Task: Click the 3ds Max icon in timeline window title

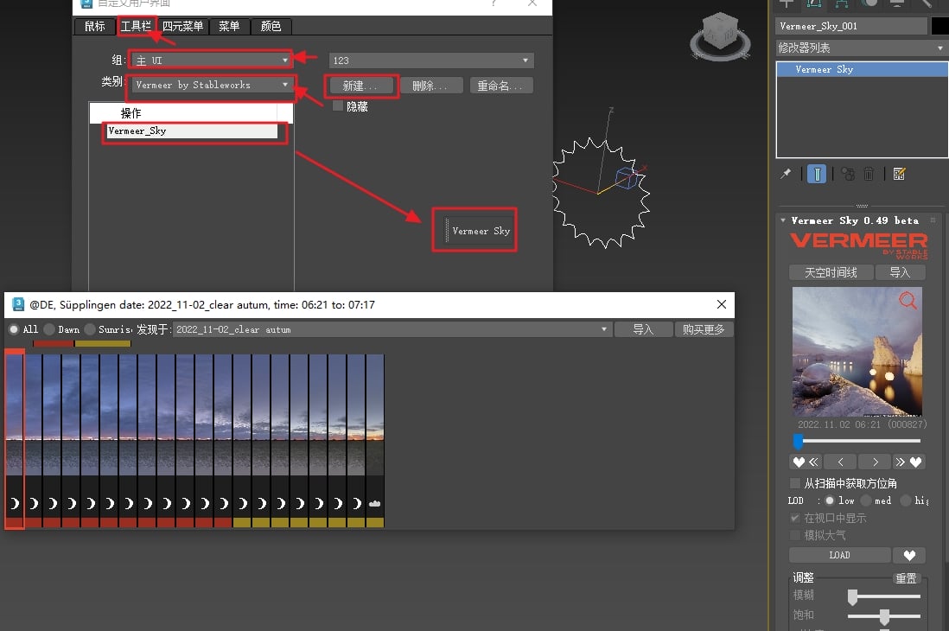Action: pyautogui.click(x=18, y=304)
